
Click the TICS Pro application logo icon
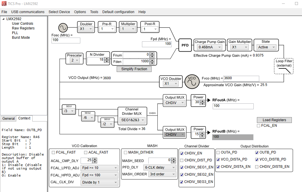pos(4,3)
